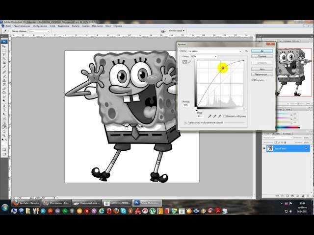Click the new layer icon in Layers panel
Viewport: 314px width, 235px height.
pyautogui.click(x=303, y=196)
